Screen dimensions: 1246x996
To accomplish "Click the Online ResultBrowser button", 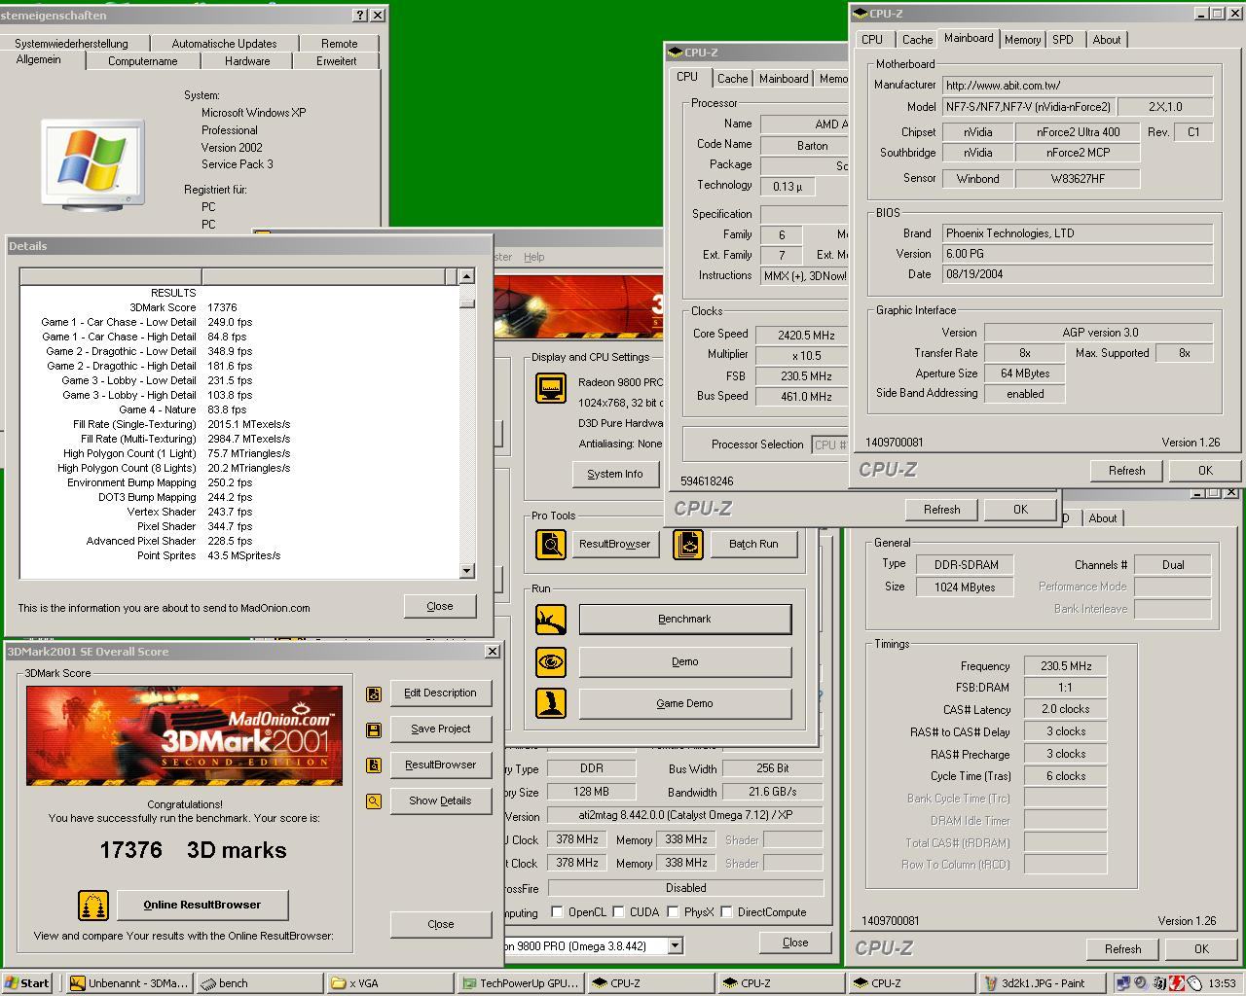I will point(202,905).
